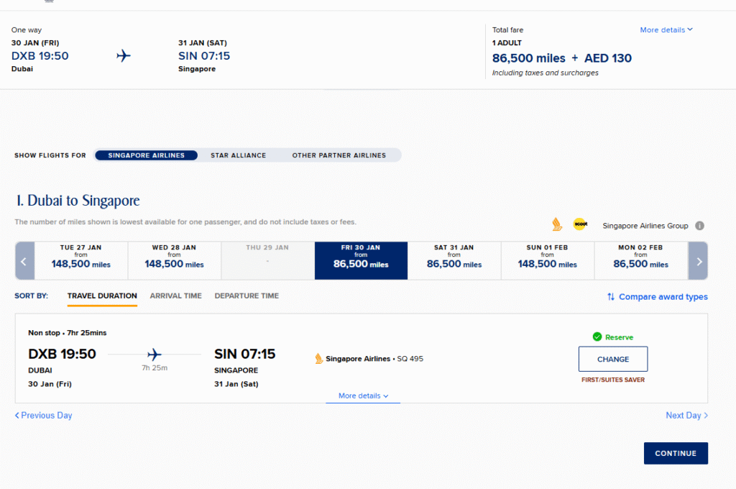Viewport: 736px width, 489px height.
Task: Sort flights by Arrival Time
Action: (175, 296)
